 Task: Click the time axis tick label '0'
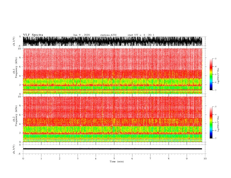click(23, 159)
